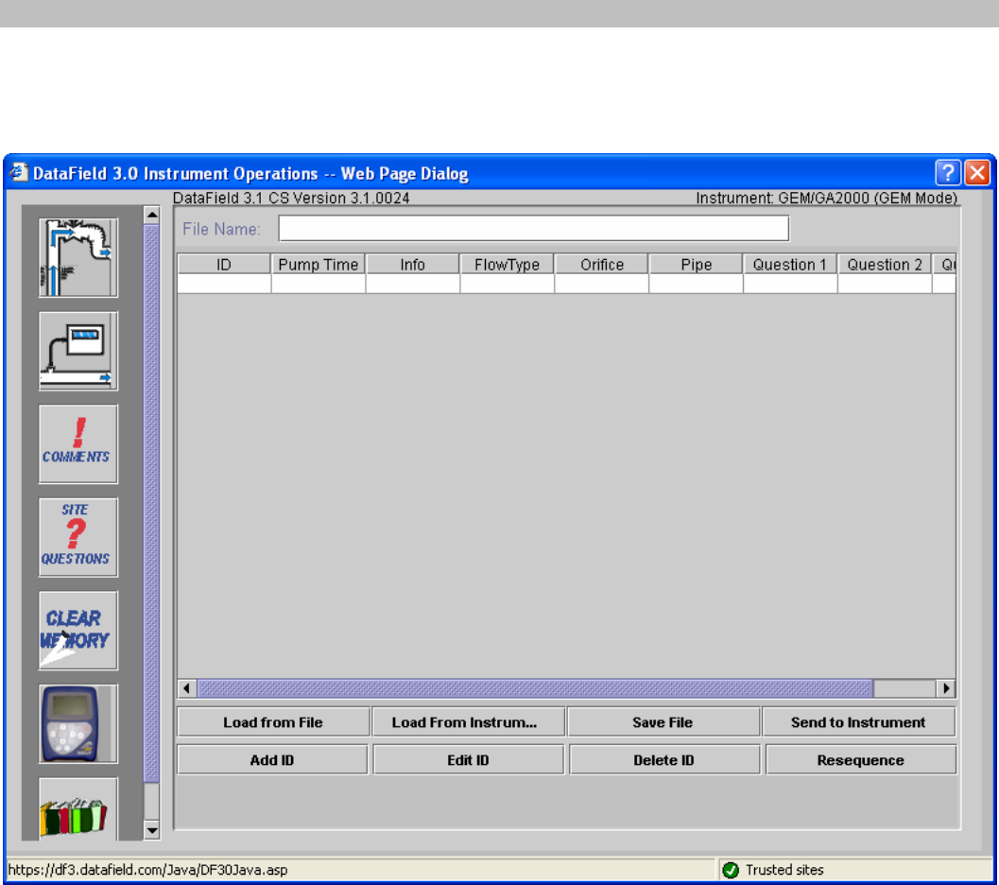Click the Pump Time column header

pyautogui.click(x=318, y=265)
